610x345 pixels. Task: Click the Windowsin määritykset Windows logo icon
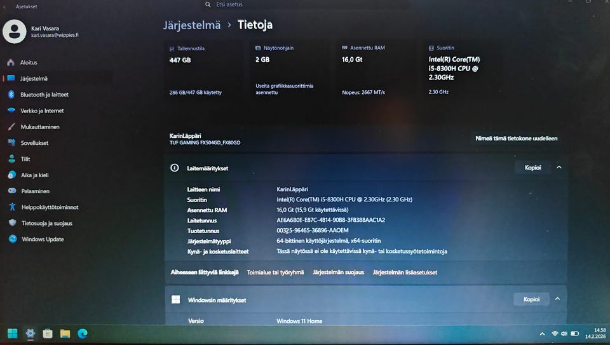click(176, 299)
